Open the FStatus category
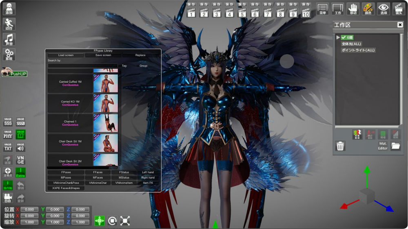Viewport: 408px width, 229px height. coord(124,172)
